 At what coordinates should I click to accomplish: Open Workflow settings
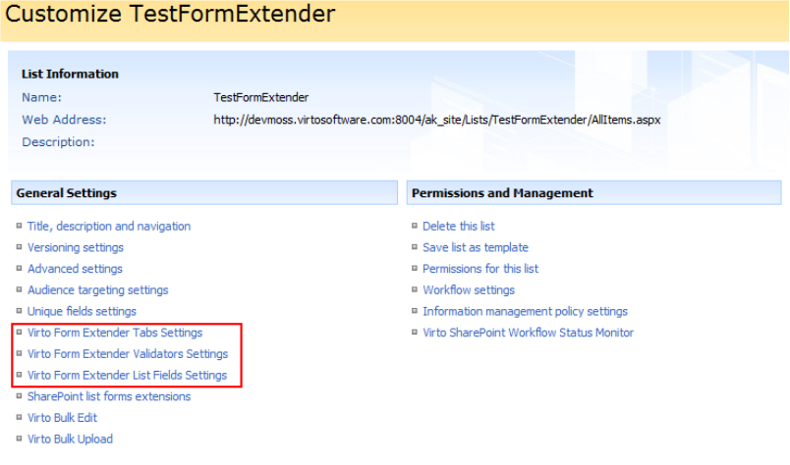point(469,290)
